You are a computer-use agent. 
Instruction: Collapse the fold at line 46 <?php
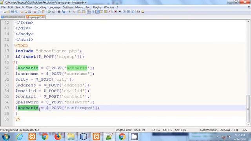(x=14, y=45)
